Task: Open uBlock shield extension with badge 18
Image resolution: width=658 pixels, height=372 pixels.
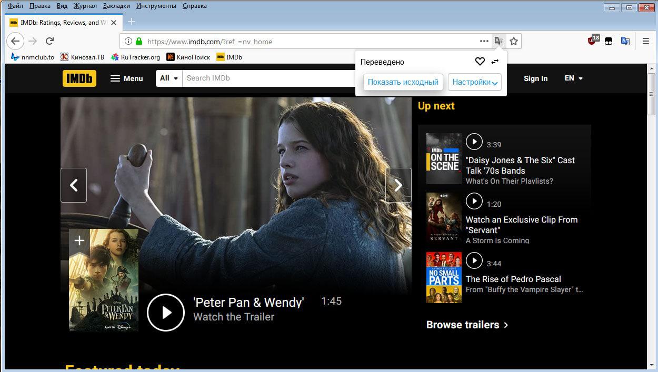Action: 593,41
